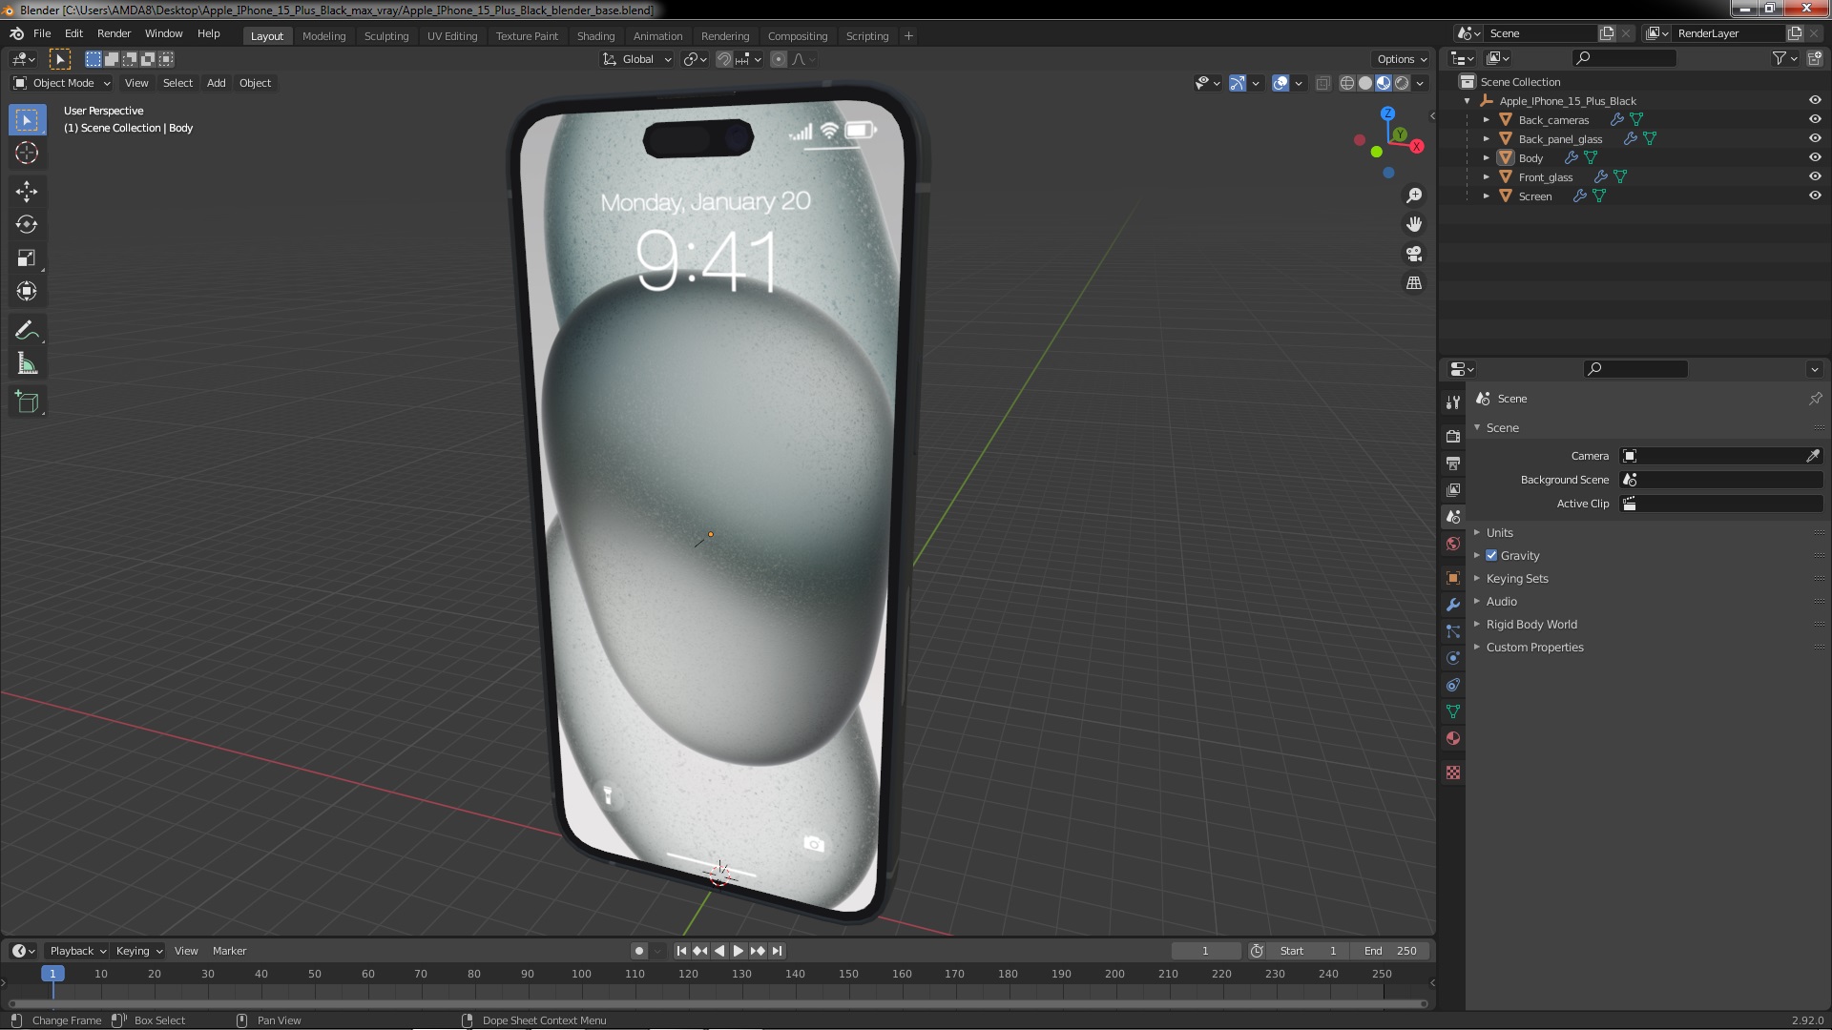The image size is (1832, 1030).
Task: Click the Pan view hand icon
Action: (1414, 224)
